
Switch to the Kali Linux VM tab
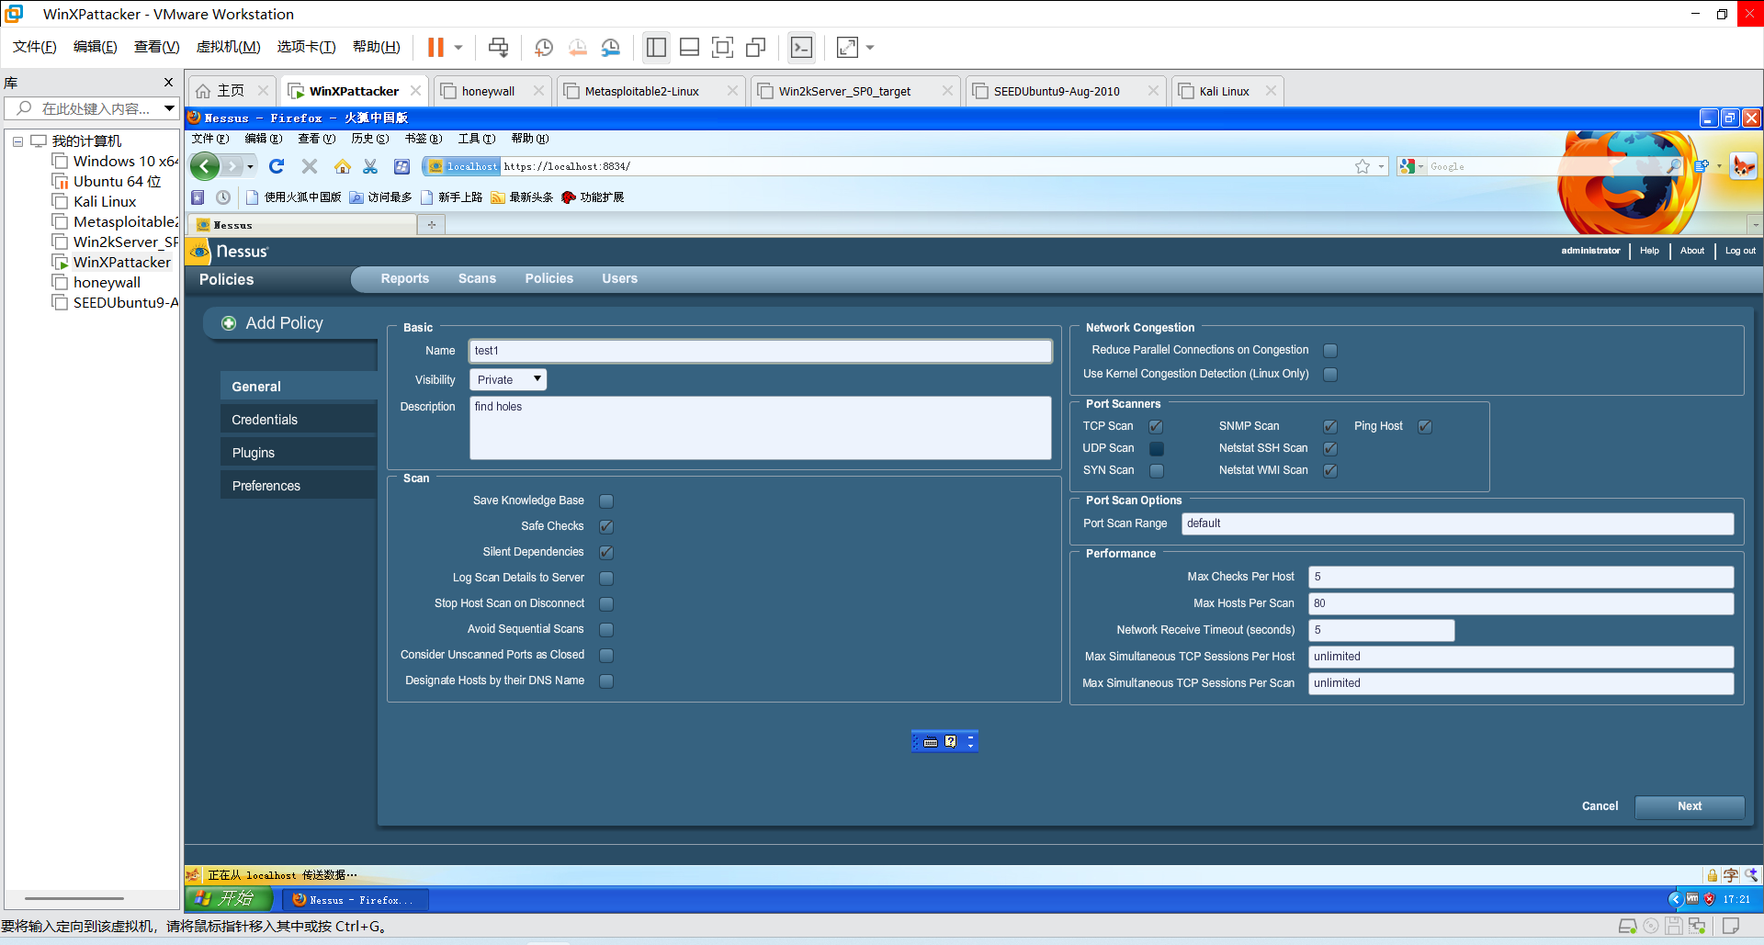(1227, 91)
